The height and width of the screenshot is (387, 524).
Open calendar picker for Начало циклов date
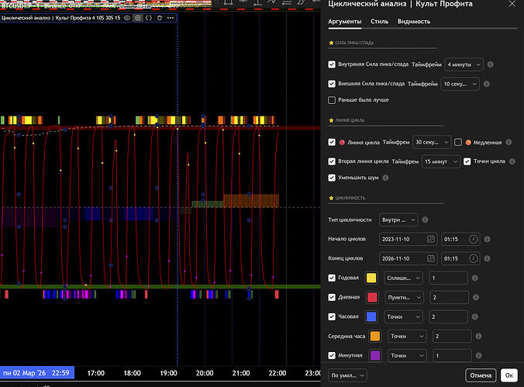(431, 239)
